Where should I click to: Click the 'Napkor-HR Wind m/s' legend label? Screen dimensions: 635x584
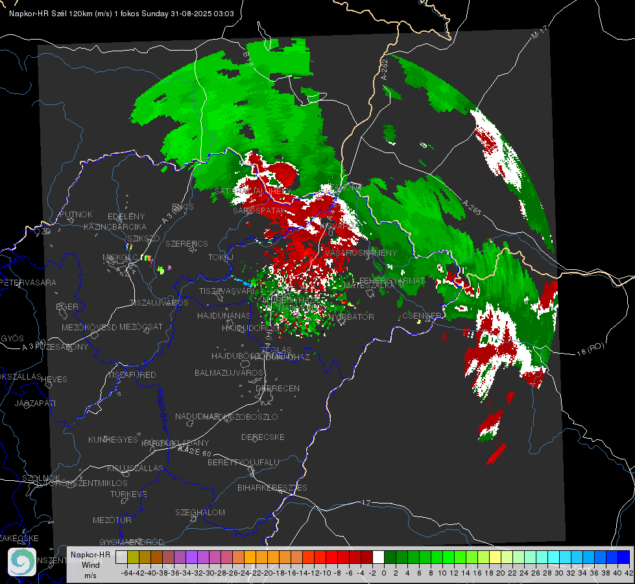click(90, 565)
